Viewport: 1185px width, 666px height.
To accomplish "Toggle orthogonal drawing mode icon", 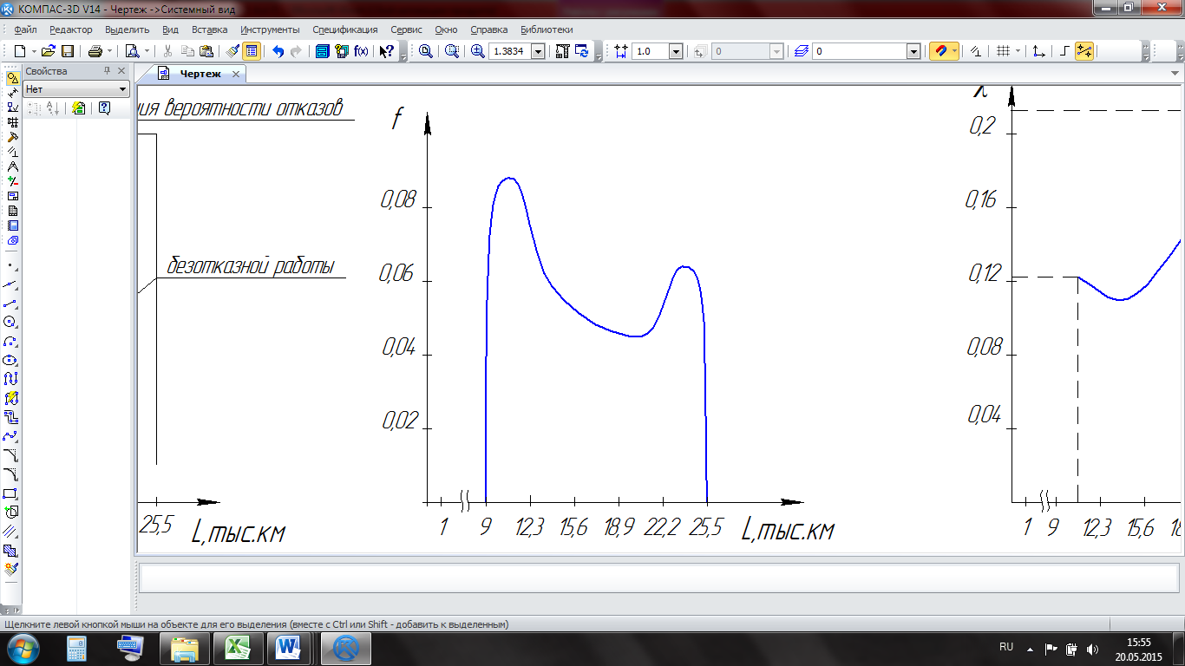I will 1065,51.
